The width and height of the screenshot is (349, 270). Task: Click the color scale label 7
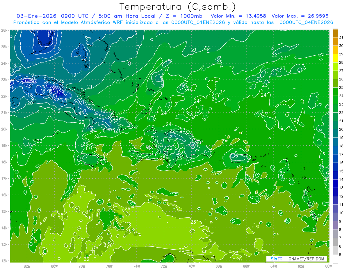[x=340, y=238]
